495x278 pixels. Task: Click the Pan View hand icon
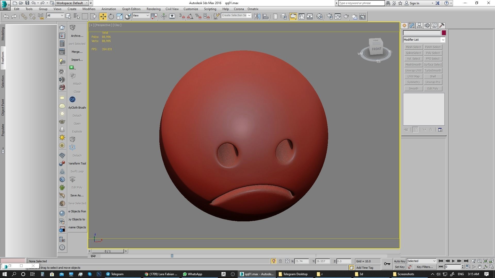[x=480, y=267]
